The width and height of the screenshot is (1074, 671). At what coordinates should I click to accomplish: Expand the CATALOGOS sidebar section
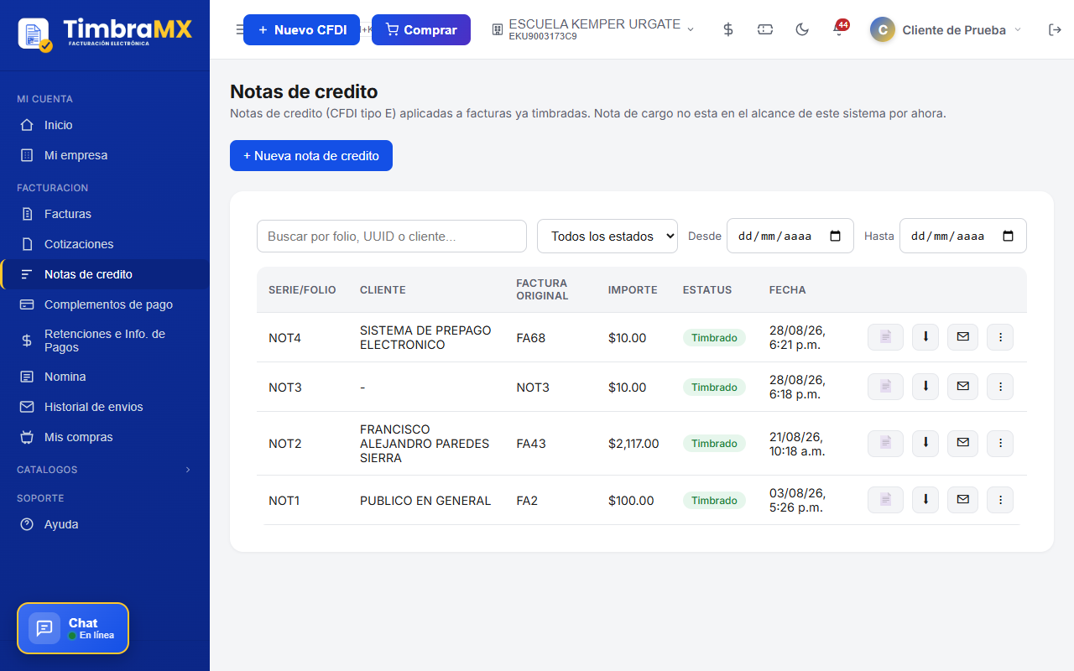coord(105,470)
